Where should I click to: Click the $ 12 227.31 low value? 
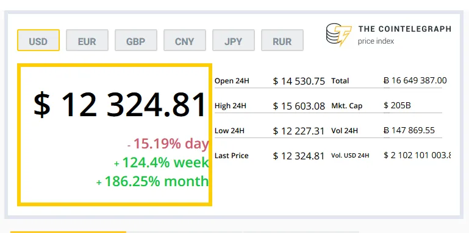[x=298, y=131]
